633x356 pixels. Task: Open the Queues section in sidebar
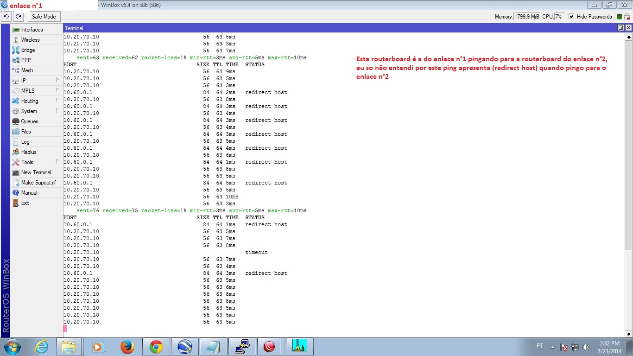click(x=29, y=121)
